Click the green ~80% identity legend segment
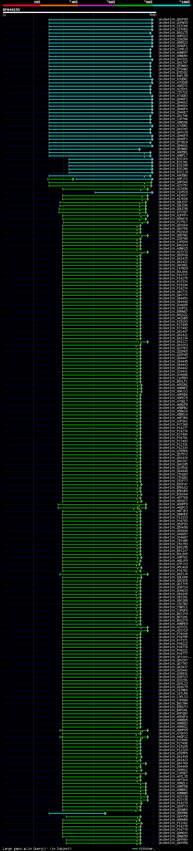Image resolution: width=193 pixels, height=851 pixels. click(x=134, y=6)
